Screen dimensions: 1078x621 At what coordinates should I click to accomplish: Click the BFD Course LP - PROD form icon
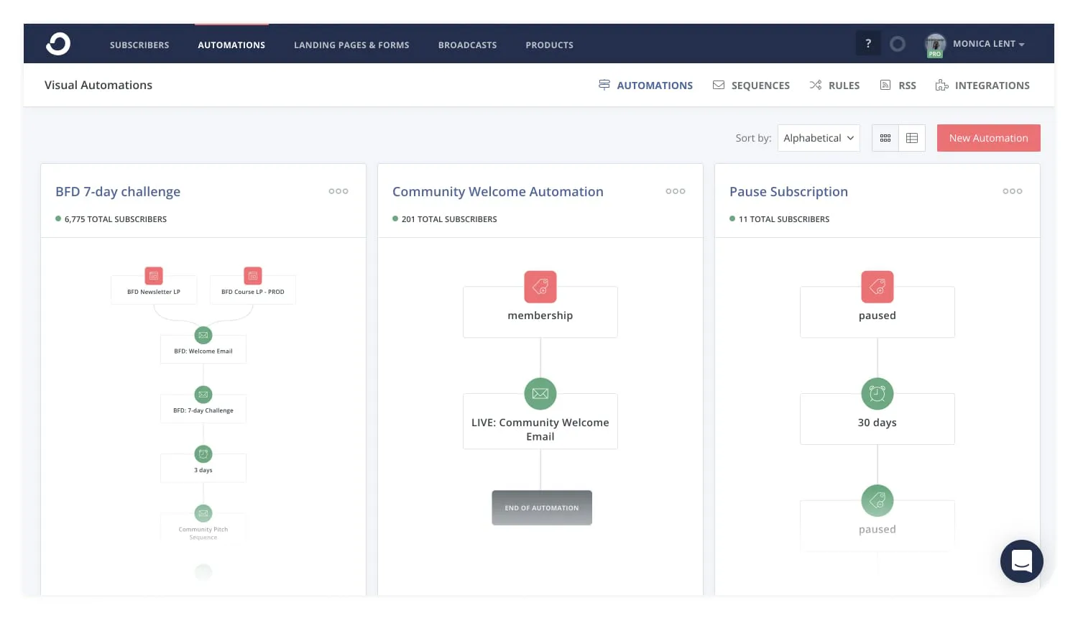(252, 275)
